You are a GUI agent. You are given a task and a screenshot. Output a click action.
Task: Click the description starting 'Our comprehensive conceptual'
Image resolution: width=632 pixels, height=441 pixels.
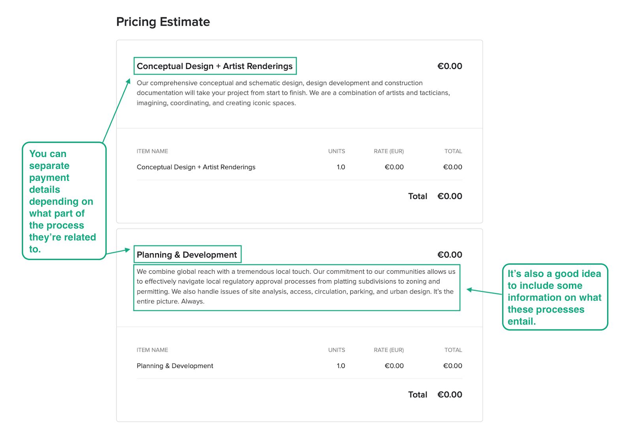294,93
